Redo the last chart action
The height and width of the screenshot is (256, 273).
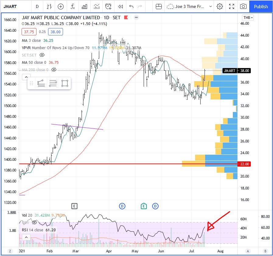[140, 6]
